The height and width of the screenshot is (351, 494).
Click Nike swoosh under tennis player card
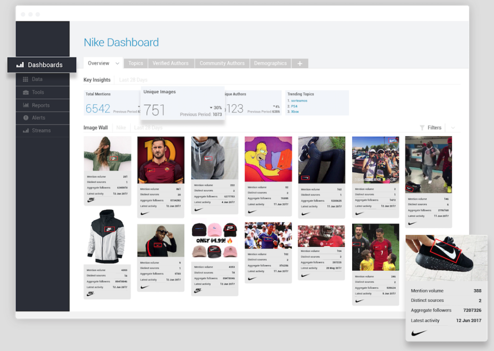(x=252, y=278)
